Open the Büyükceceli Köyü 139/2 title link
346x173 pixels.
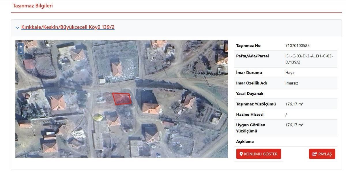pyautogui.click(x=68, y=27)
